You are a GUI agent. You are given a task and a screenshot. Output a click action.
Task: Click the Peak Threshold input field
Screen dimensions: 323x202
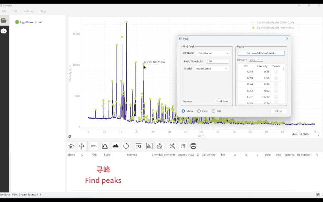coord(217,61)
